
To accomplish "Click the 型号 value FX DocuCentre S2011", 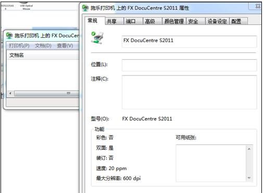I will click(147, 119).
